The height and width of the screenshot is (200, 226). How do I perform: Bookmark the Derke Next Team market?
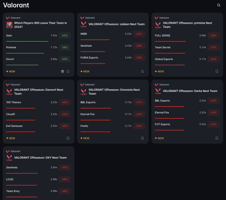[x=217, y=138]
